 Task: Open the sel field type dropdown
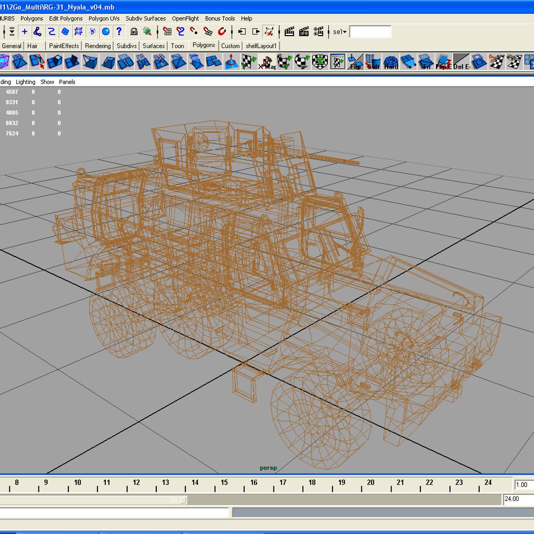point(340,32)
